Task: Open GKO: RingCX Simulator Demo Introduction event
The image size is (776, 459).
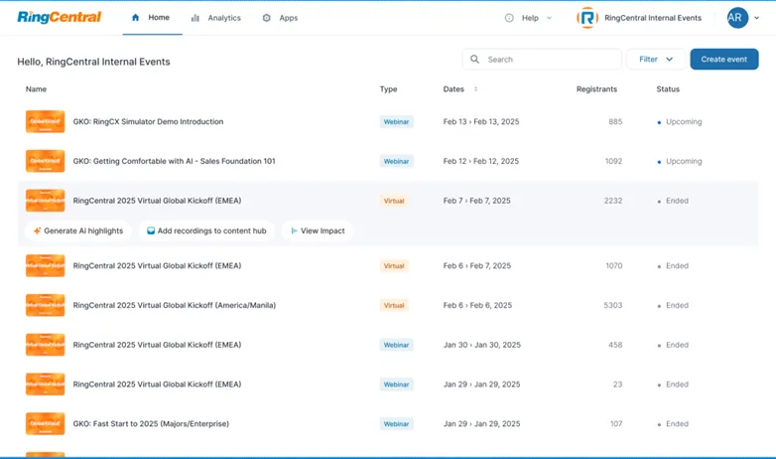Action: click(x=148, y=122)
